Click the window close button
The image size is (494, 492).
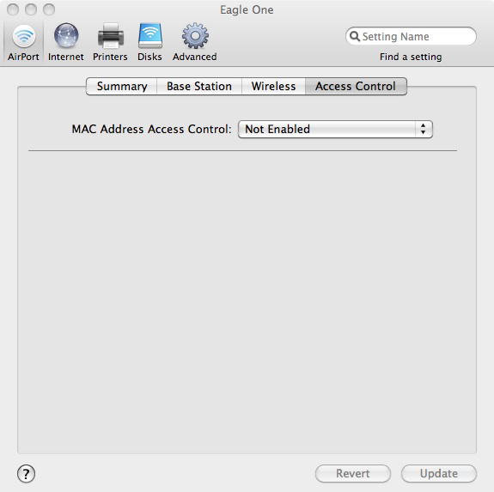click(13, 9)
